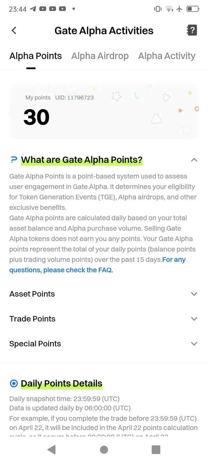The image size is (208, 463).
Task: Tap the Telegram notification icon in status bar
Action: click(33, 9)
